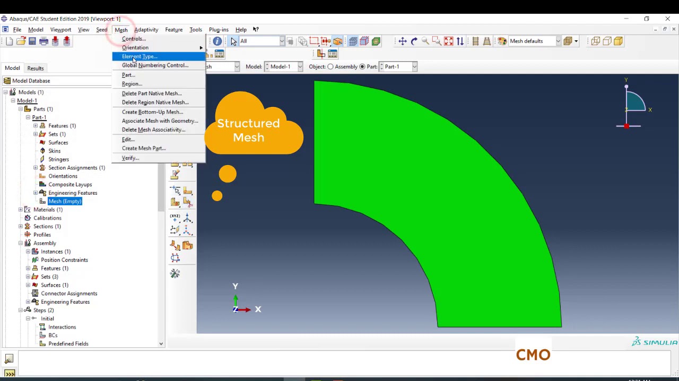
Task: Collapse the Part-1 tree node
Action: pyautogui.click(x=28, y=117)
